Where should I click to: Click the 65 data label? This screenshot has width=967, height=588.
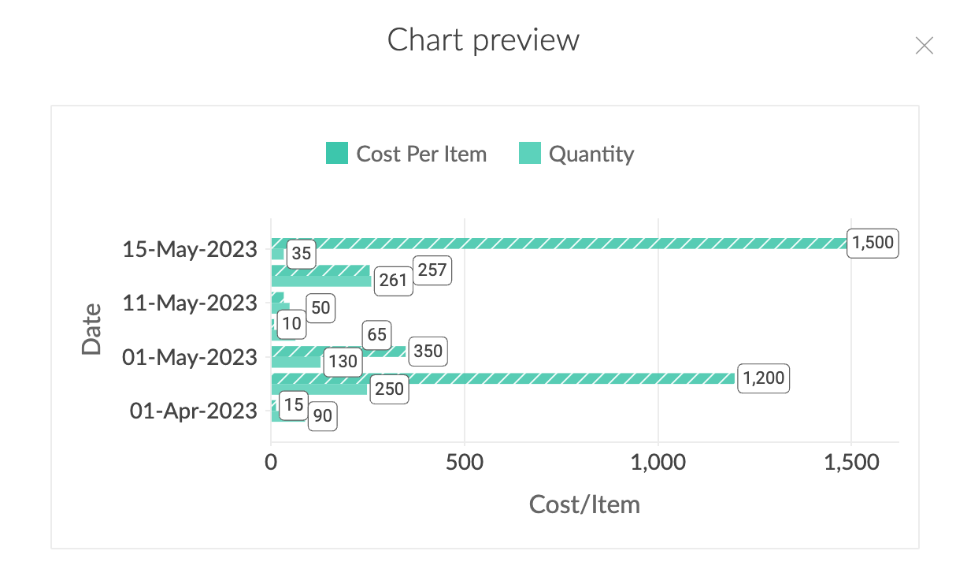[x=376, y=335]
